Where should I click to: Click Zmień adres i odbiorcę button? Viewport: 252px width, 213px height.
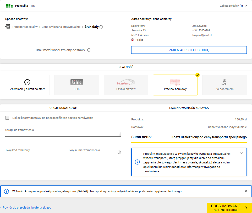click(189, 50)
